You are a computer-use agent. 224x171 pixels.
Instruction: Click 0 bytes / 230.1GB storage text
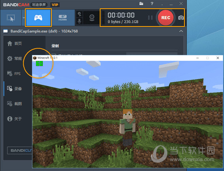[x=123, y=22]
